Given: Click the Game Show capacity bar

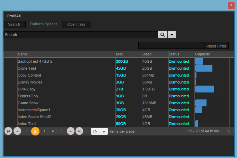Looking at the screenshot, I should 201,103.
